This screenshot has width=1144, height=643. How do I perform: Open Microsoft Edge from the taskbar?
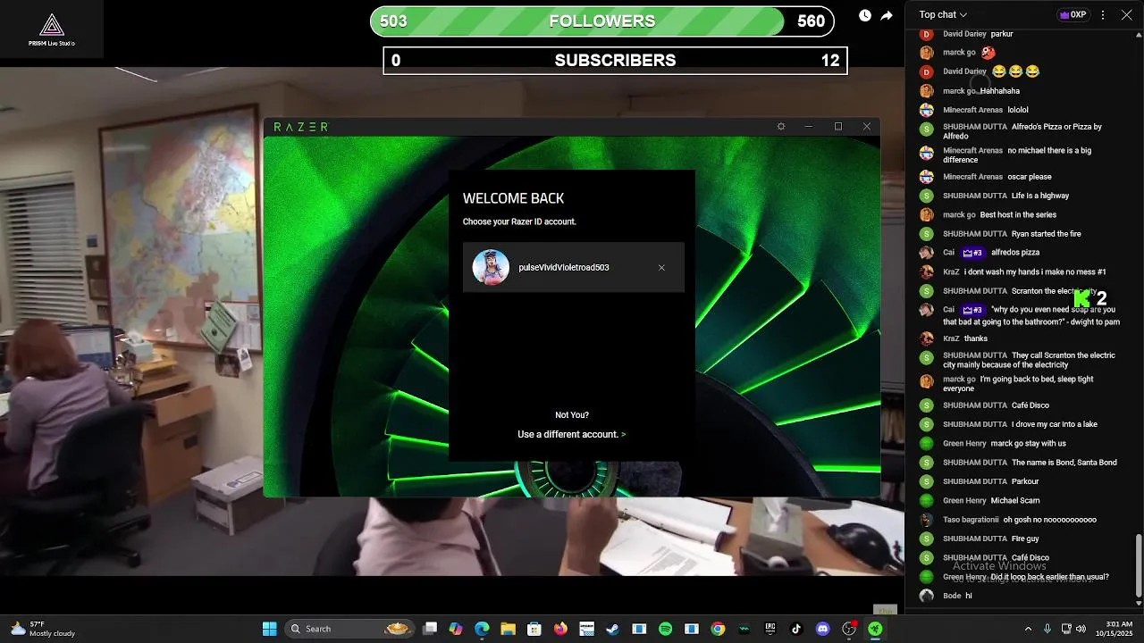pos(482,629)
